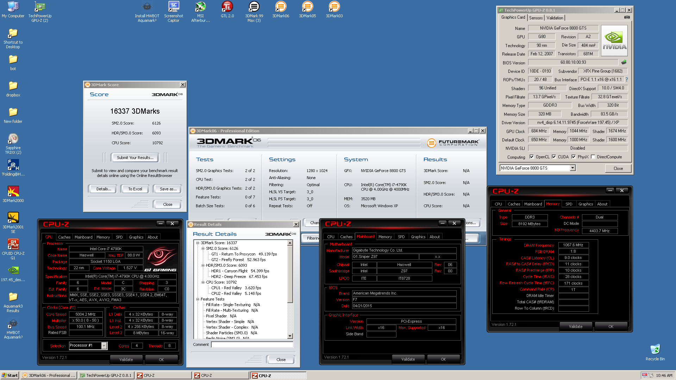Image resolution: width=676 pixels, height=380 pixels.
Task: Open 3DMark 99 Max (3) desktop icon
Action: click(254, 12)
